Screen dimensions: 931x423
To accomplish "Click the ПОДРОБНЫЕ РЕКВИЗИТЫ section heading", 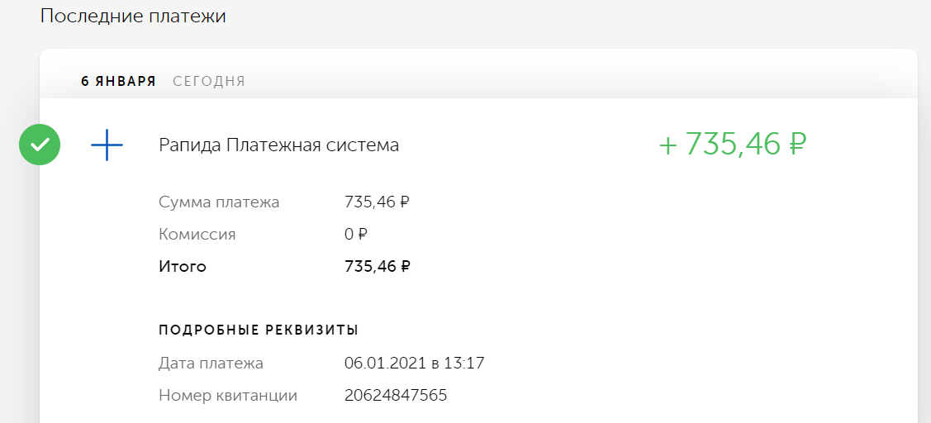I will point(259,330).
